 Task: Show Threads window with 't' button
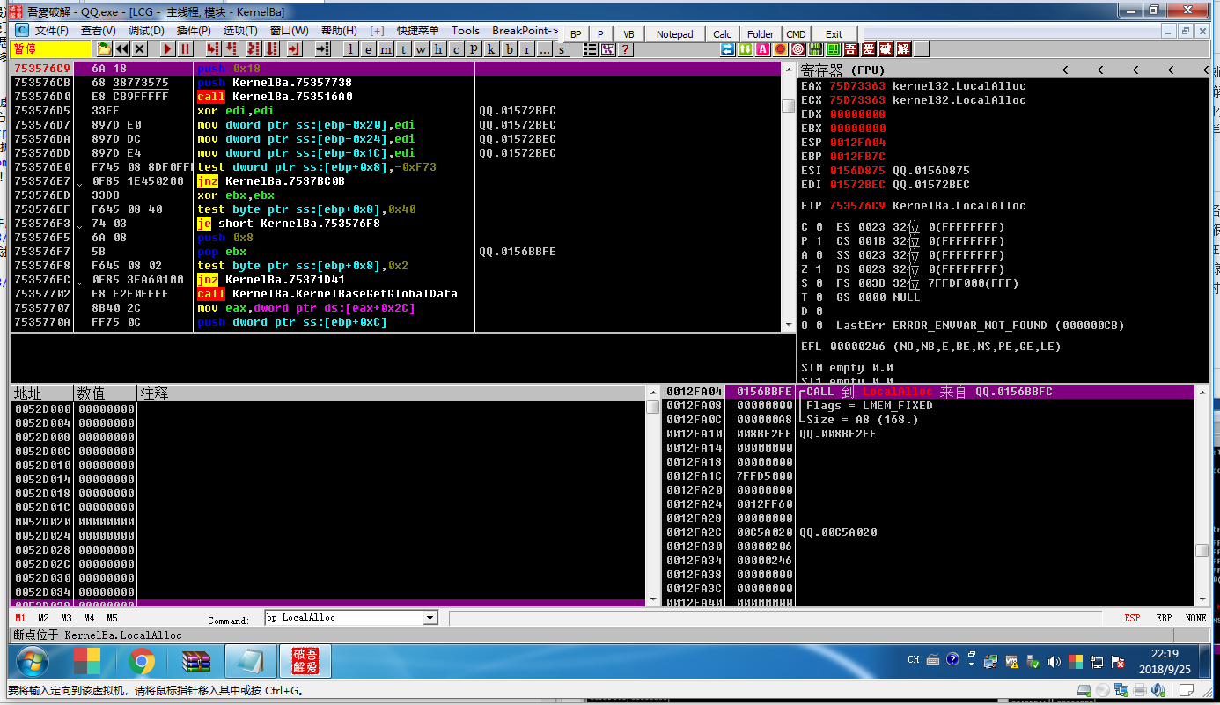coord(403,49)
